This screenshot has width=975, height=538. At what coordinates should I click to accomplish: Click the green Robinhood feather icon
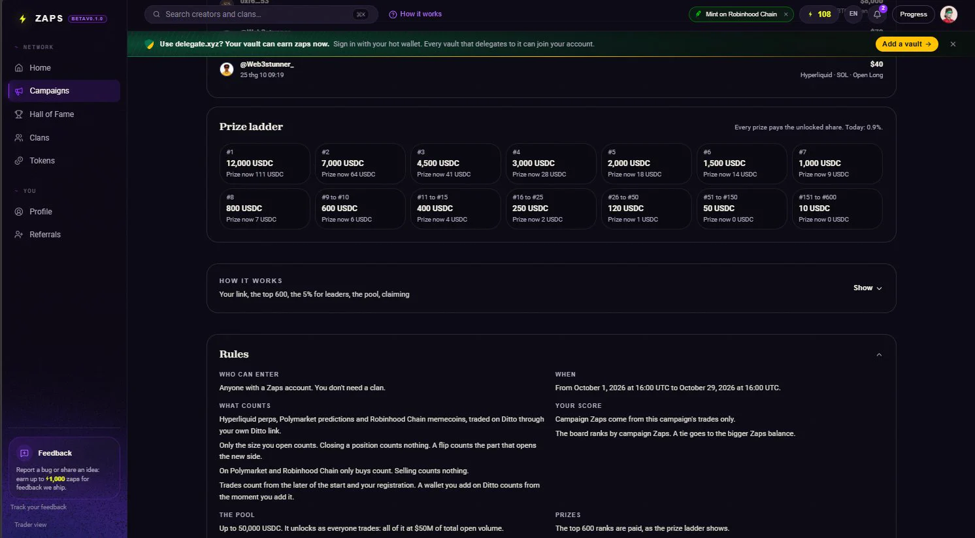pos(698,14)
